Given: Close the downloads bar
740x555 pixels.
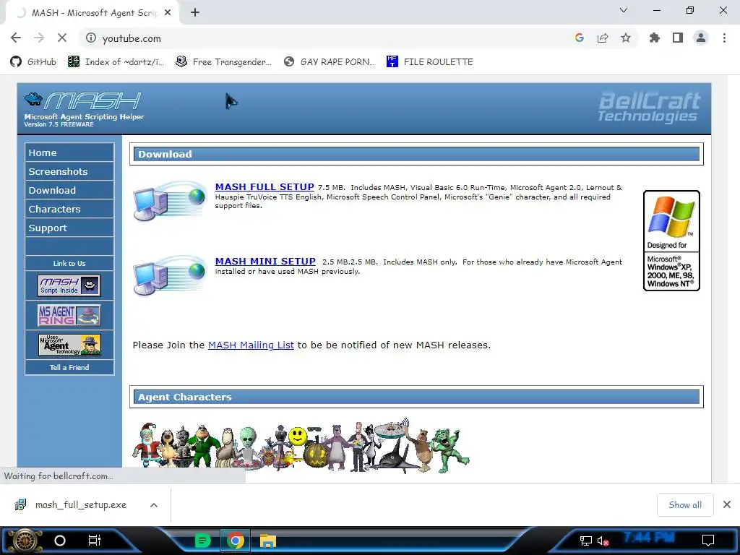Looking at the screenshot, I should [727, 504].
